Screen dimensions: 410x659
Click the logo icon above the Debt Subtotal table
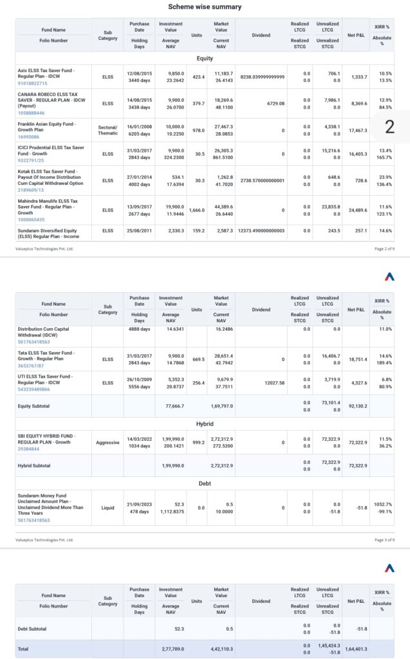(389, 568)
